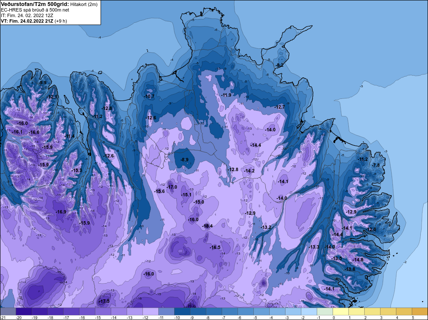Select the -11.4 temperature value
The image size is (428, 320).
tap(69, 136)
